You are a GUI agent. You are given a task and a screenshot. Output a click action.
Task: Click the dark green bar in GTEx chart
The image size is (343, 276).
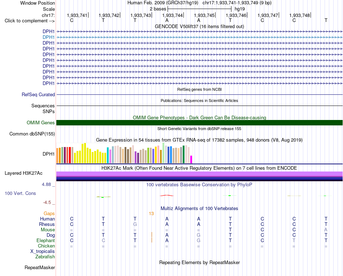(183, 154)
